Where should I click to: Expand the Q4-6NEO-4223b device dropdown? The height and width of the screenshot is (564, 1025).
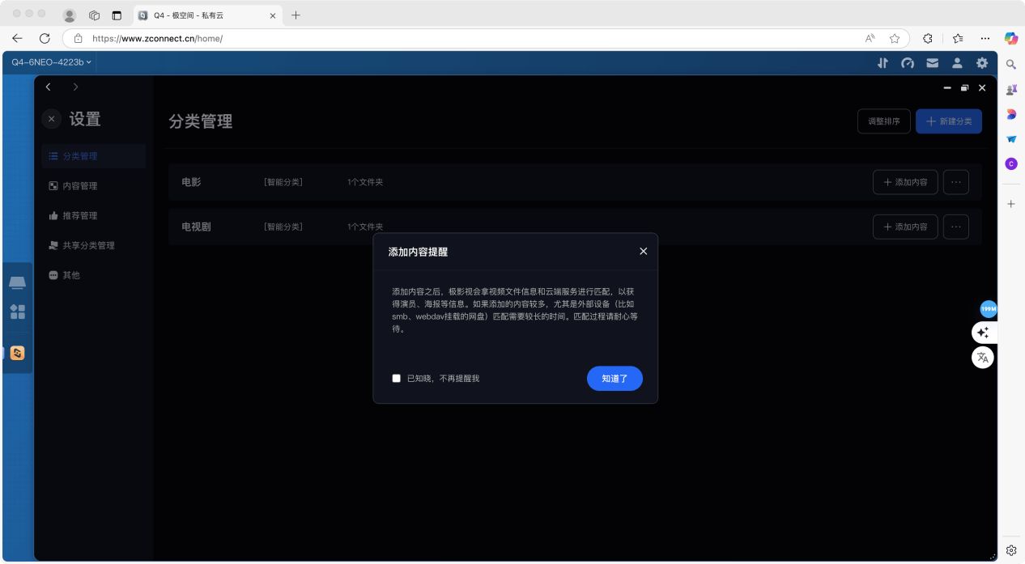[x=51, y=62]
